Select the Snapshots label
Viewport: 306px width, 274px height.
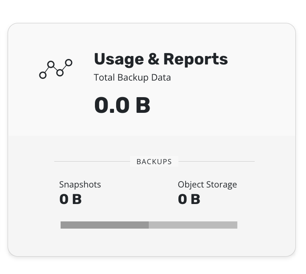point(80,185)
